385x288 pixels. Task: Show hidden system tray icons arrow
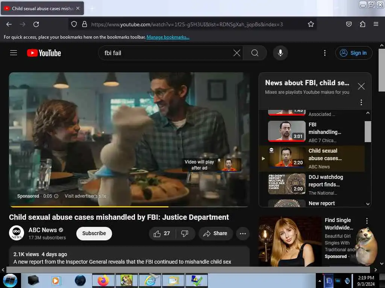pyautogui.click(x=320, y=281)
